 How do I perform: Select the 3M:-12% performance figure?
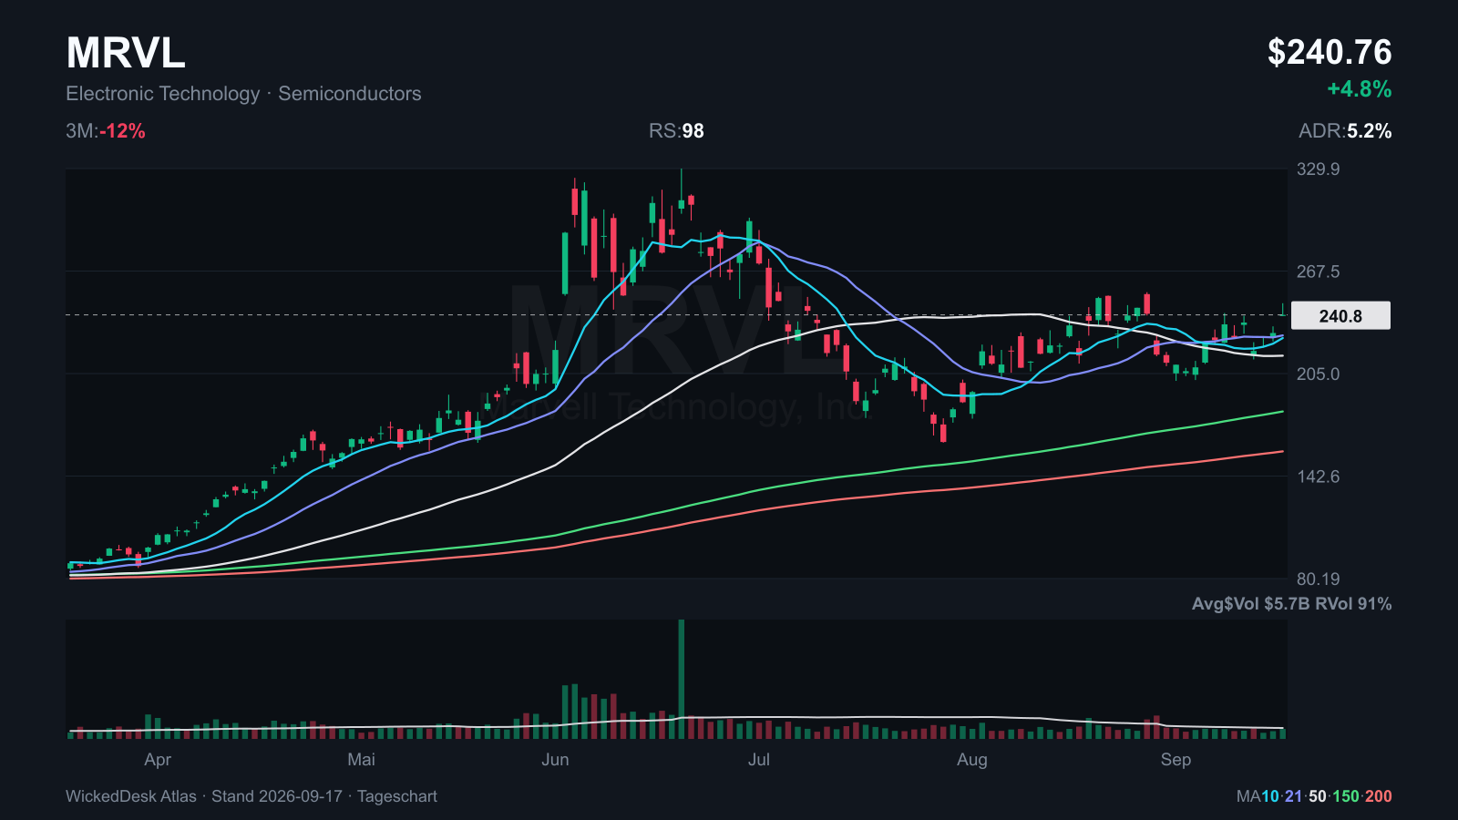[106, 131]
